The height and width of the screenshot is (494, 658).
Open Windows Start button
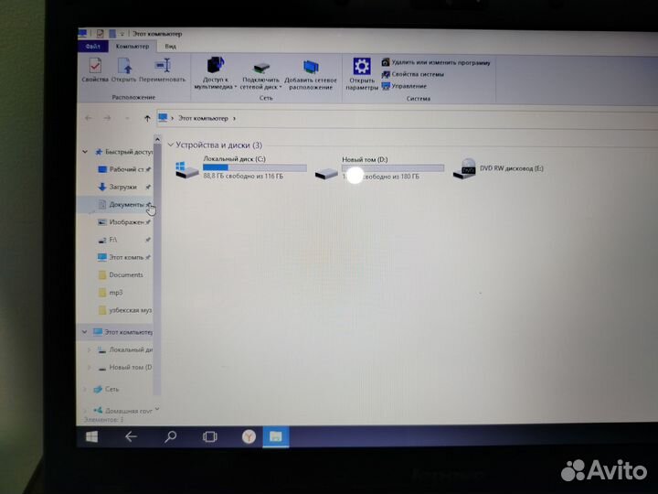coord(92,437)
